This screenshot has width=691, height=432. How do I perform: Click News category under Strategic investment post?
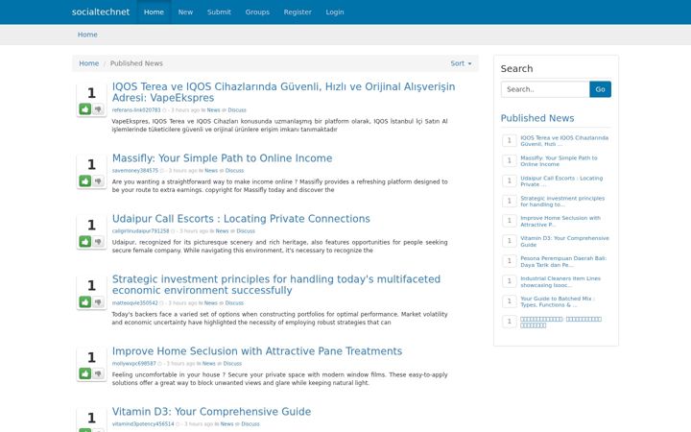click(x=210, y=303)
